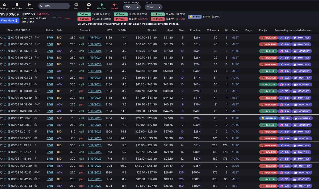
Task: Toggle the Muted sound button
Action: pos(115,5)
